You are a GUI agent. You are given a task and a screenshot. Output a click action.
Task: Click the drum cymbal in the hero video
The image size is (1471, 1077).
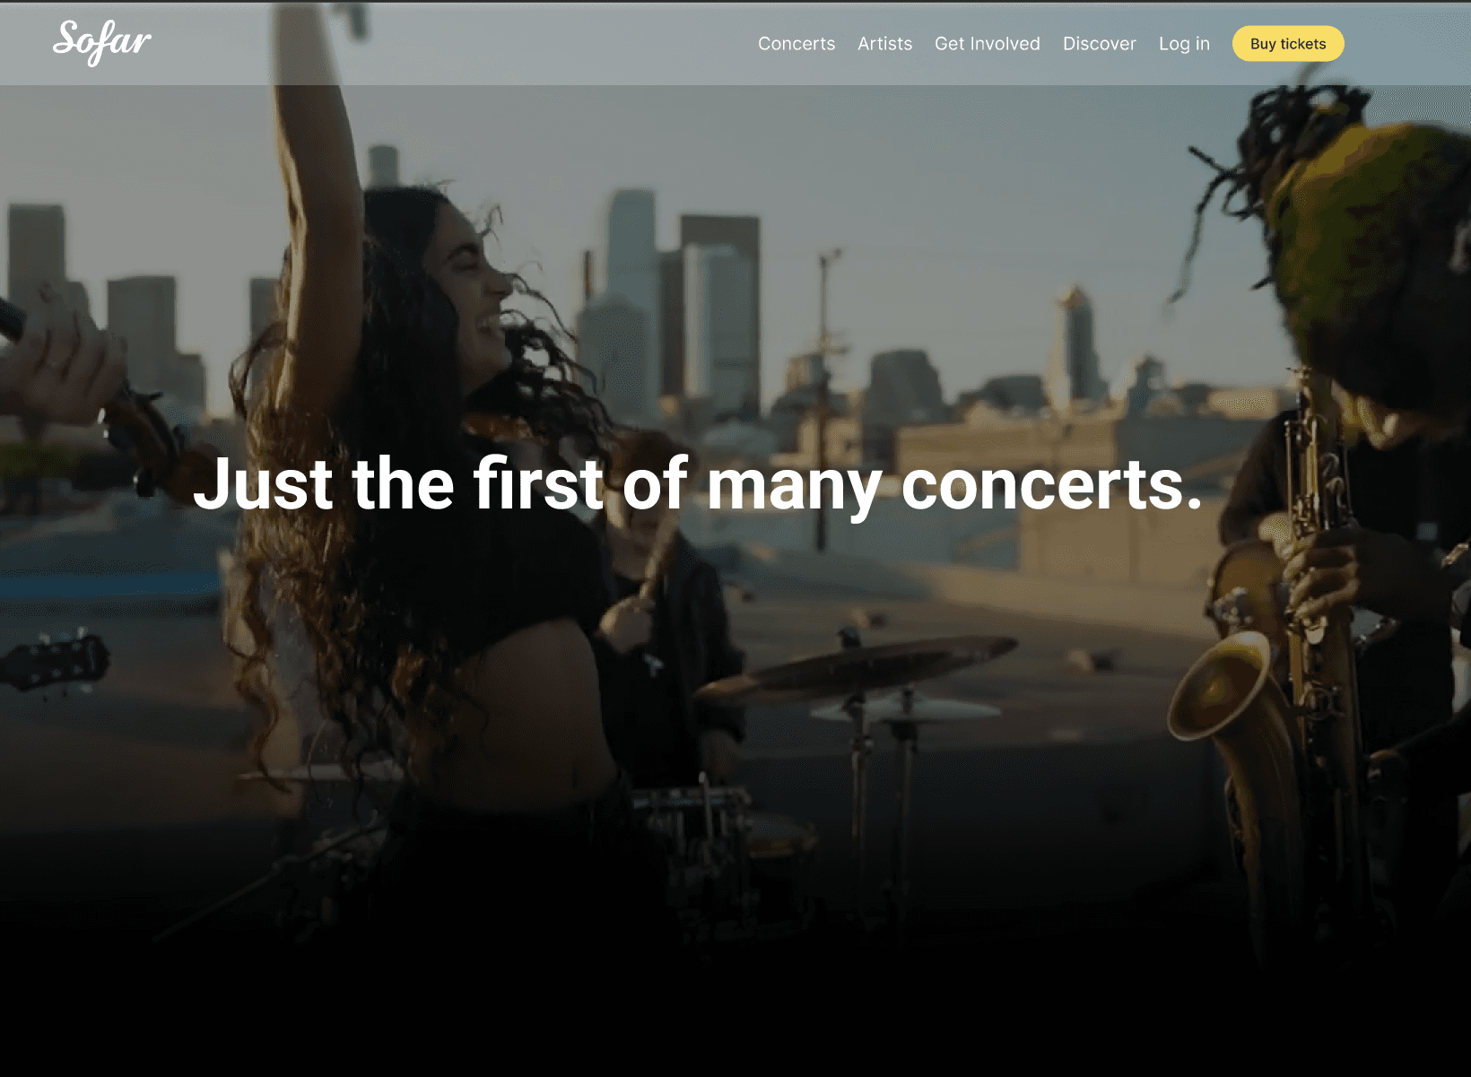coord(857,668)
